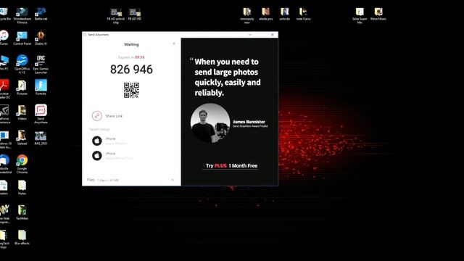
Task: Click James Bannister's circular photo
Action: point(210,123)
